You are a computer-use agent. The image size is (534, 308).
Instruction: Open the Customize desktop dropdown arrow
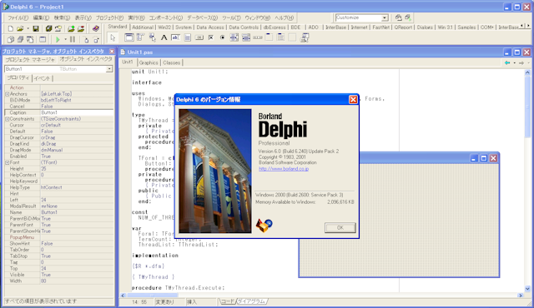tap(385, 17)
